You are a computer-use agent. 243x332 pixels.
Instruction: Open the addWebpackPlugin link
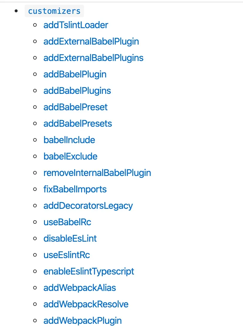82,321
